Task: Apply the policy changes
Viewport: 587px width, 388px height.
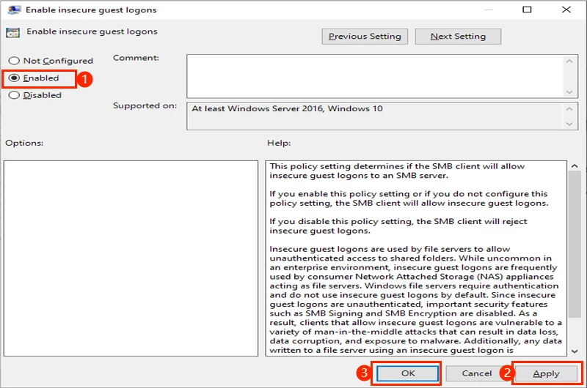Action: [546, 373]
